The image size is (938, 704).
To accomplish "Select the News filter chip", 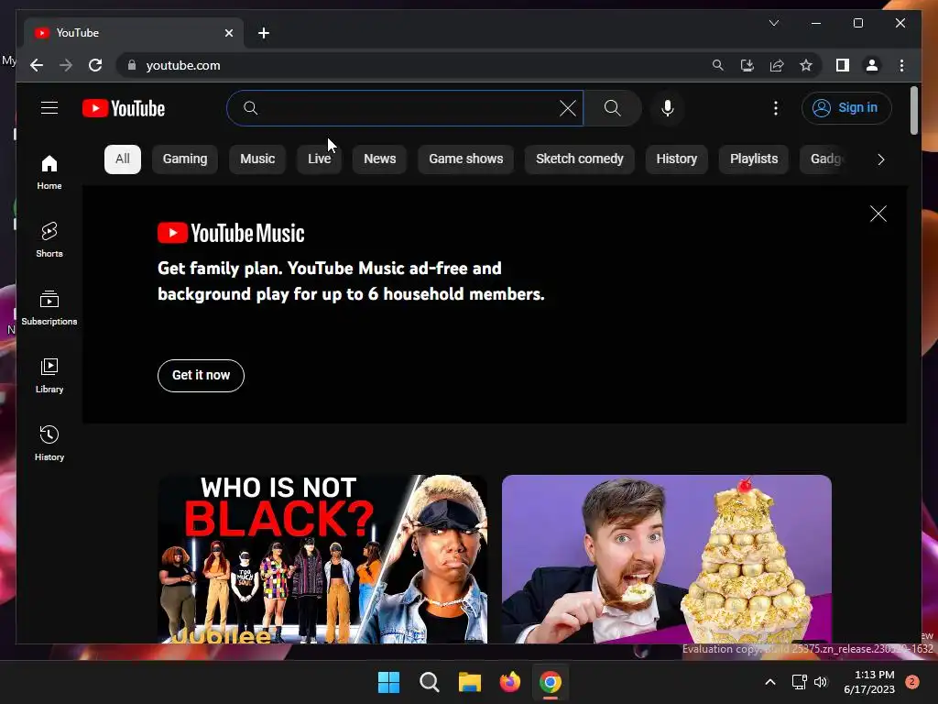I will pyautogui.click(x=380, y=159).
